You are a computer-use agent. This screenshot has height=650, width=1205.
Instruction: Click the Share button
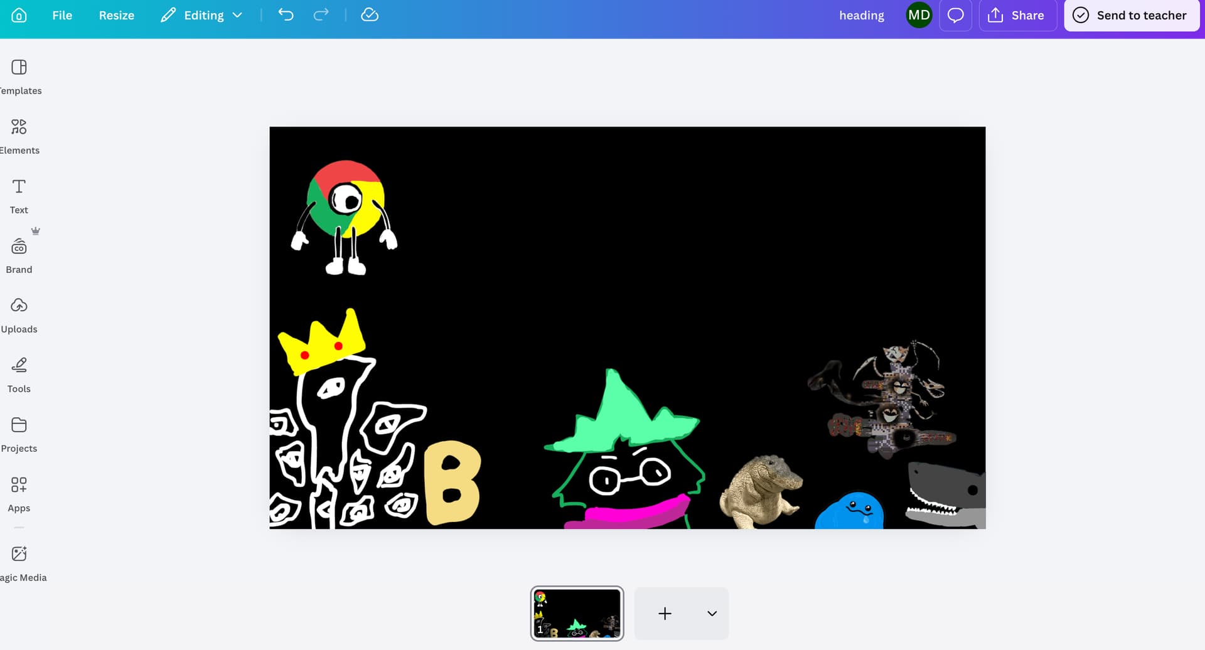click(x=1017, y=15)
